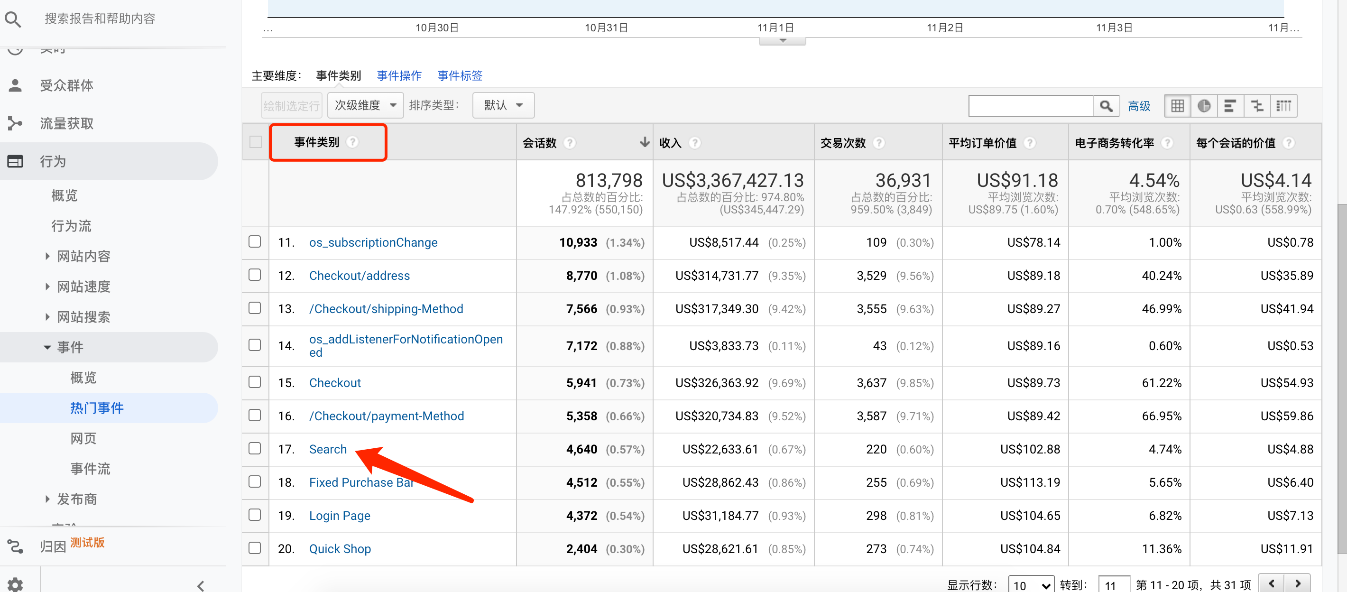Image resolution: width=1347 pixels, height=592 pixels.
Task: Click the 搜索报告和帮助内容 search box
Action: point(100,19)
